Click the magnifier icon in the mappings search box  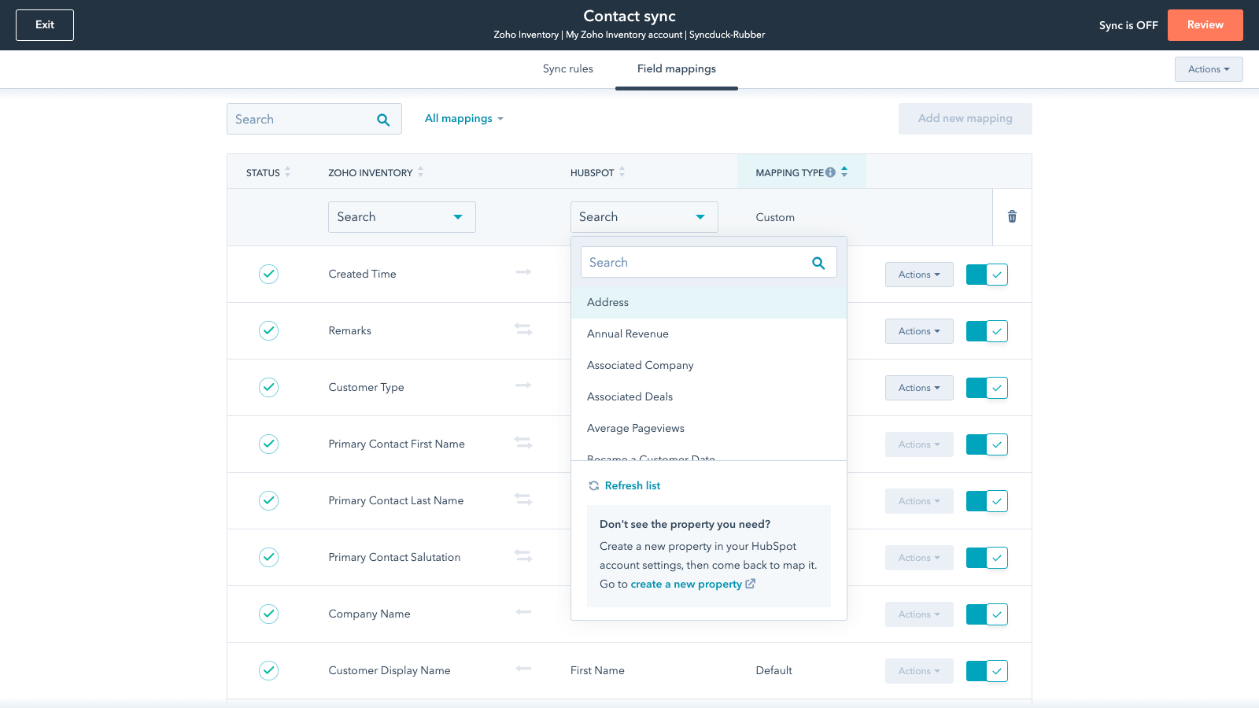click(x=383, y=120)
